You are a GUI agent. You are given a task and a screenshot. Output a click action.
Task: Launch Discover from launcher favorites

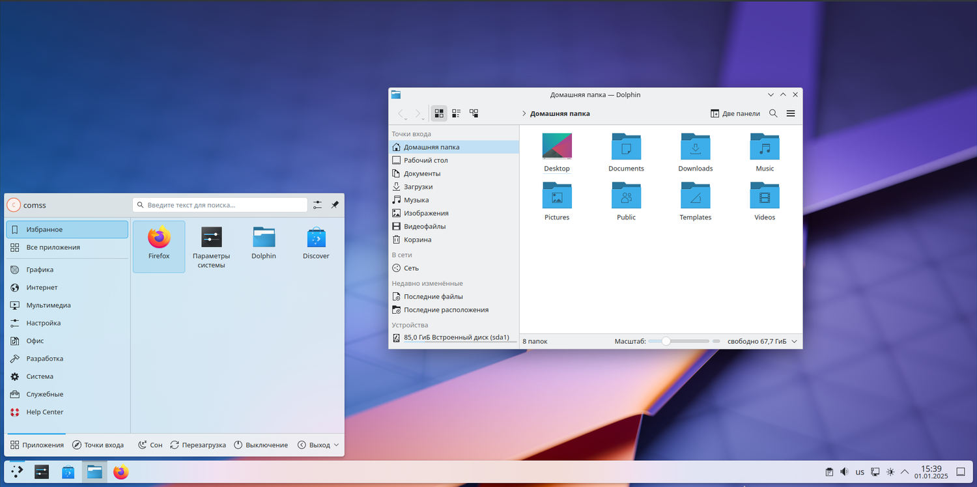pos(316,246)
